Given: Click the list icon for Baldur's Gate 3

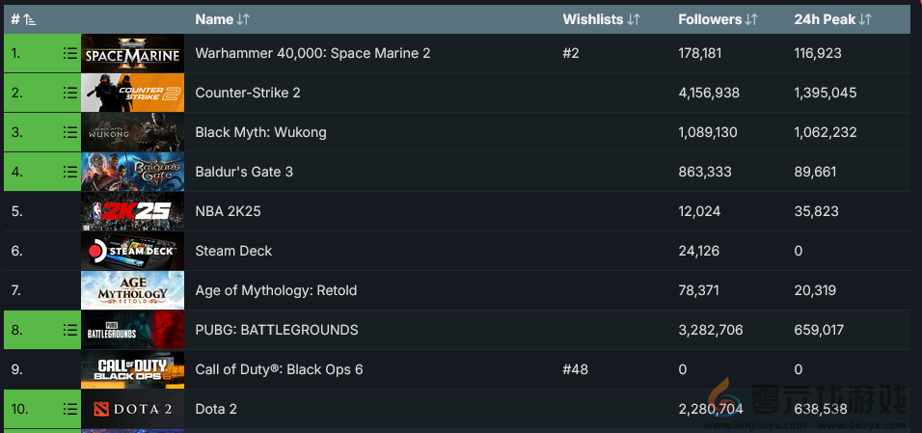Looking at the screenshot, I should (x=69, y=172).
